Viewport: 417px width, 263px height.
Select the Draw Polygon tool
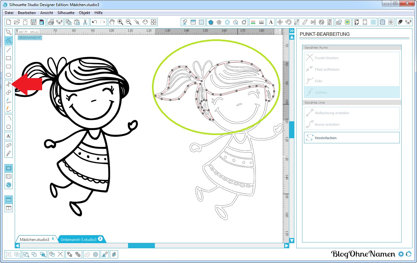(9, 127)
